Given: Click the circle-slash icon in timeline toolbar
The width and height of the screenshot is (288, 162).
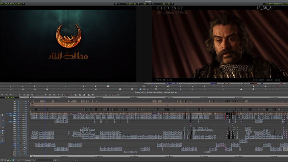Looking at the screenshot, I should (32, 95).
